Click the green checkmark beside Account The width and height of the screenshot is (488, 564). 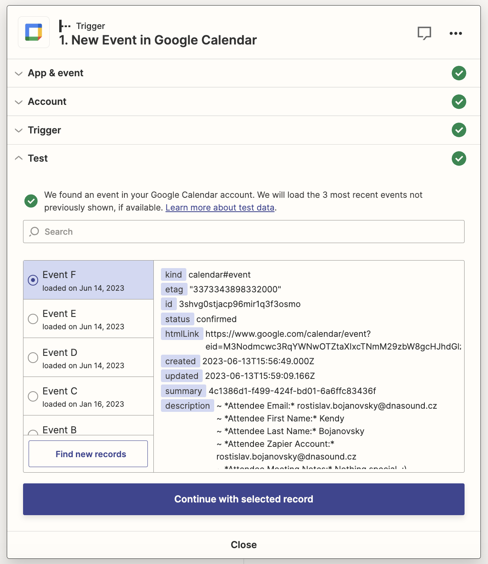(459, 102)
